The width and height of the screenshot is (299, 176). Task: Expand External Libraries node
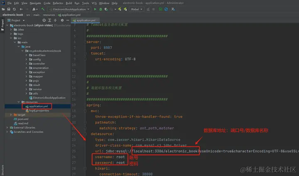click(7, 127)
